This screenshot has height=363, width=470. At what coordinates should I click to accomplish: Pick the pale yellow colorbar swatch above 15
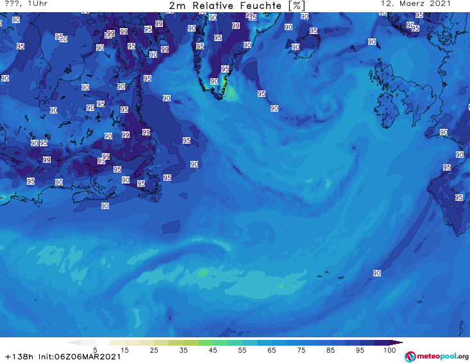tap(117, 342)
